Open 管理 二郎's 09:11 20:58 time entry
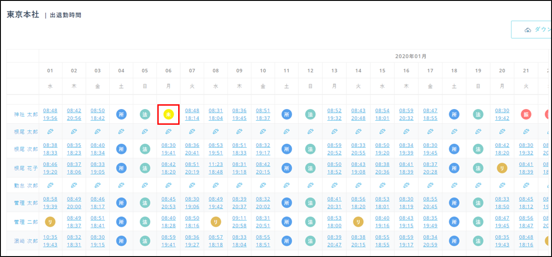The image size is (552, 257). click(x=240, y=222)
